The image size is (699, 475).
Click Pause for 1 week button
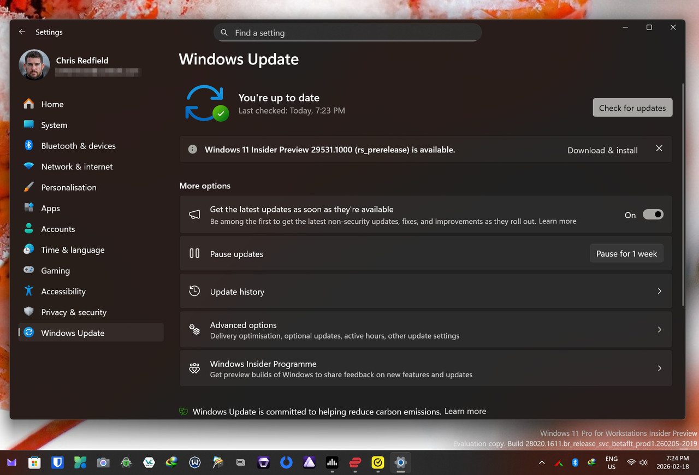click(x=627, y=253)
